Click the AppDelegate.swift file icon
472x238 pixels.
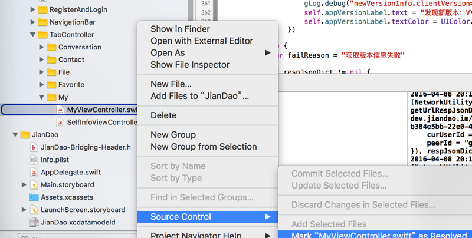tap(34, 172)
